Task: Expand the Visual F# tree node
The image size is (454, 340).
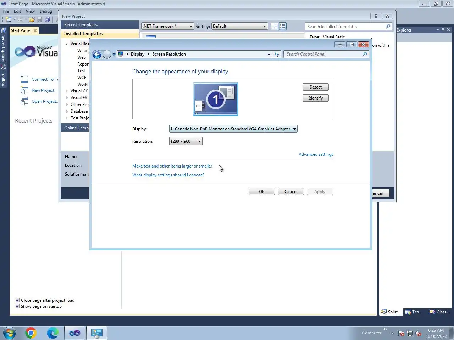Action: 67,98
